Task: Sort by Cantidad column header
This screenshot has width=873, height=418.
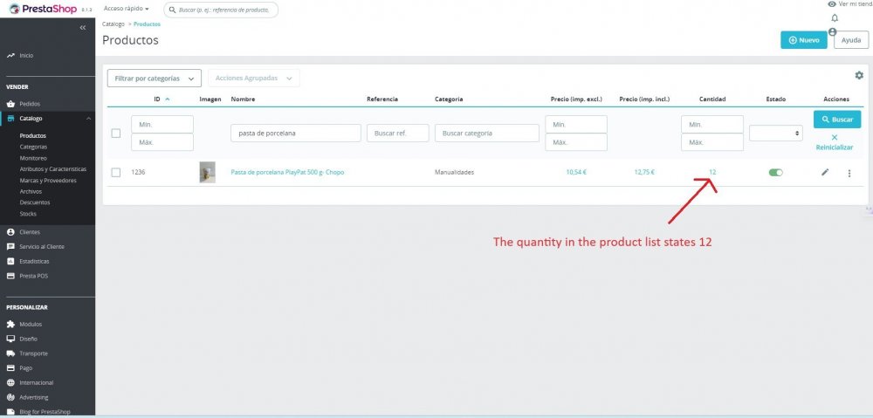Action: click(712, 99)
